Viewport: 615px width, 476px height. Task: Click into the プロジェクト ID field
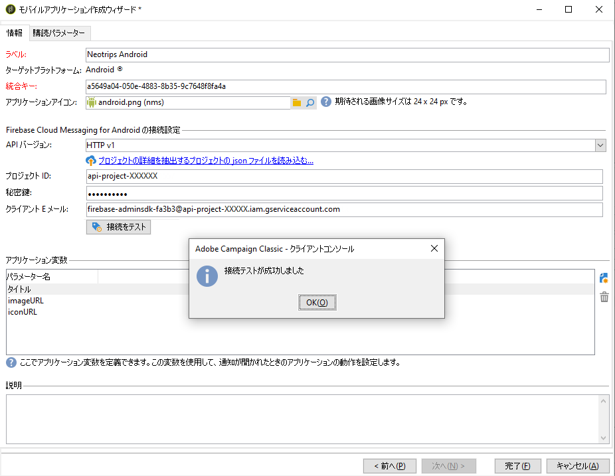pyautogui.click(x=344, y=176)
